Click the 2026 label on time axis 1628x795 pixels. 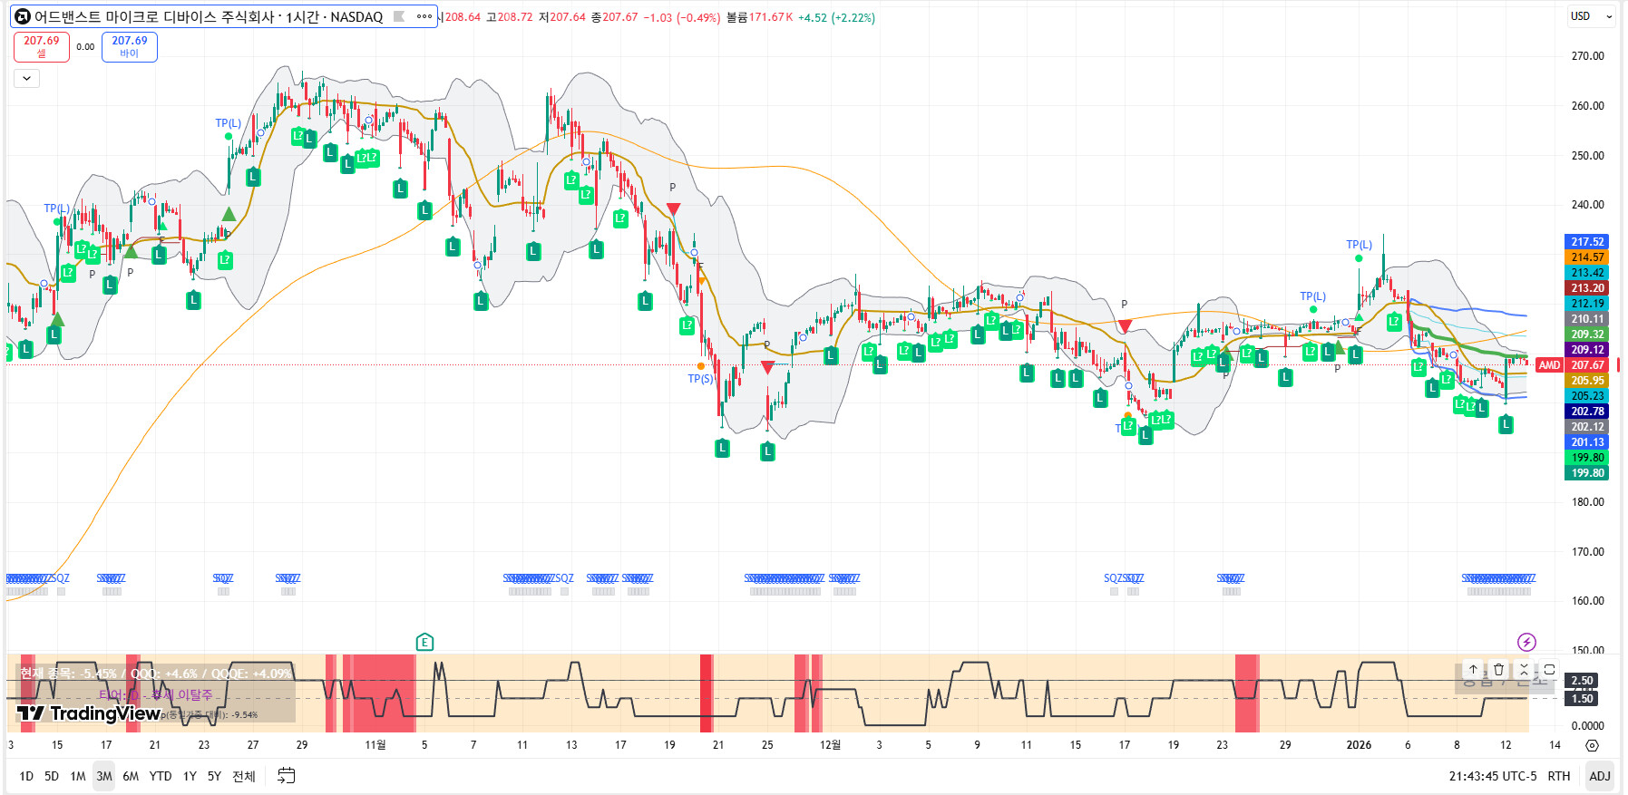[1359, 745]
